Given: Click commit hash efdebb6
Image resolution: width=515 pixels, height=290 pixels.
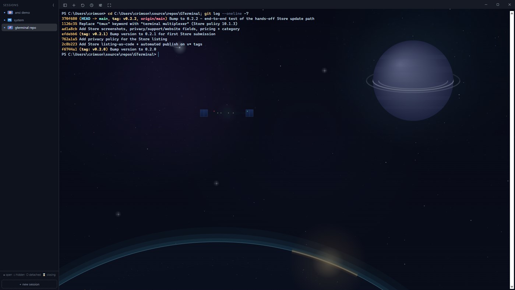Looking at the screenshot, I should (x=69, y=34).
